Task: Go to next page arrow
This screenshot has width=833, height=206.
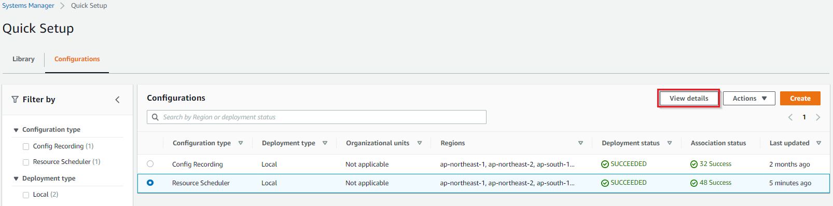Action: tap(818, 117)
